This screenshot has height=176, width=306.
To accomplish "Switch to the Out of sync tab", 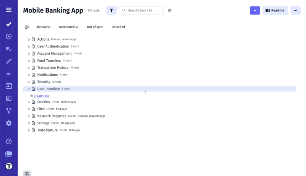I will pyautogui.click(x=94, y=27).
